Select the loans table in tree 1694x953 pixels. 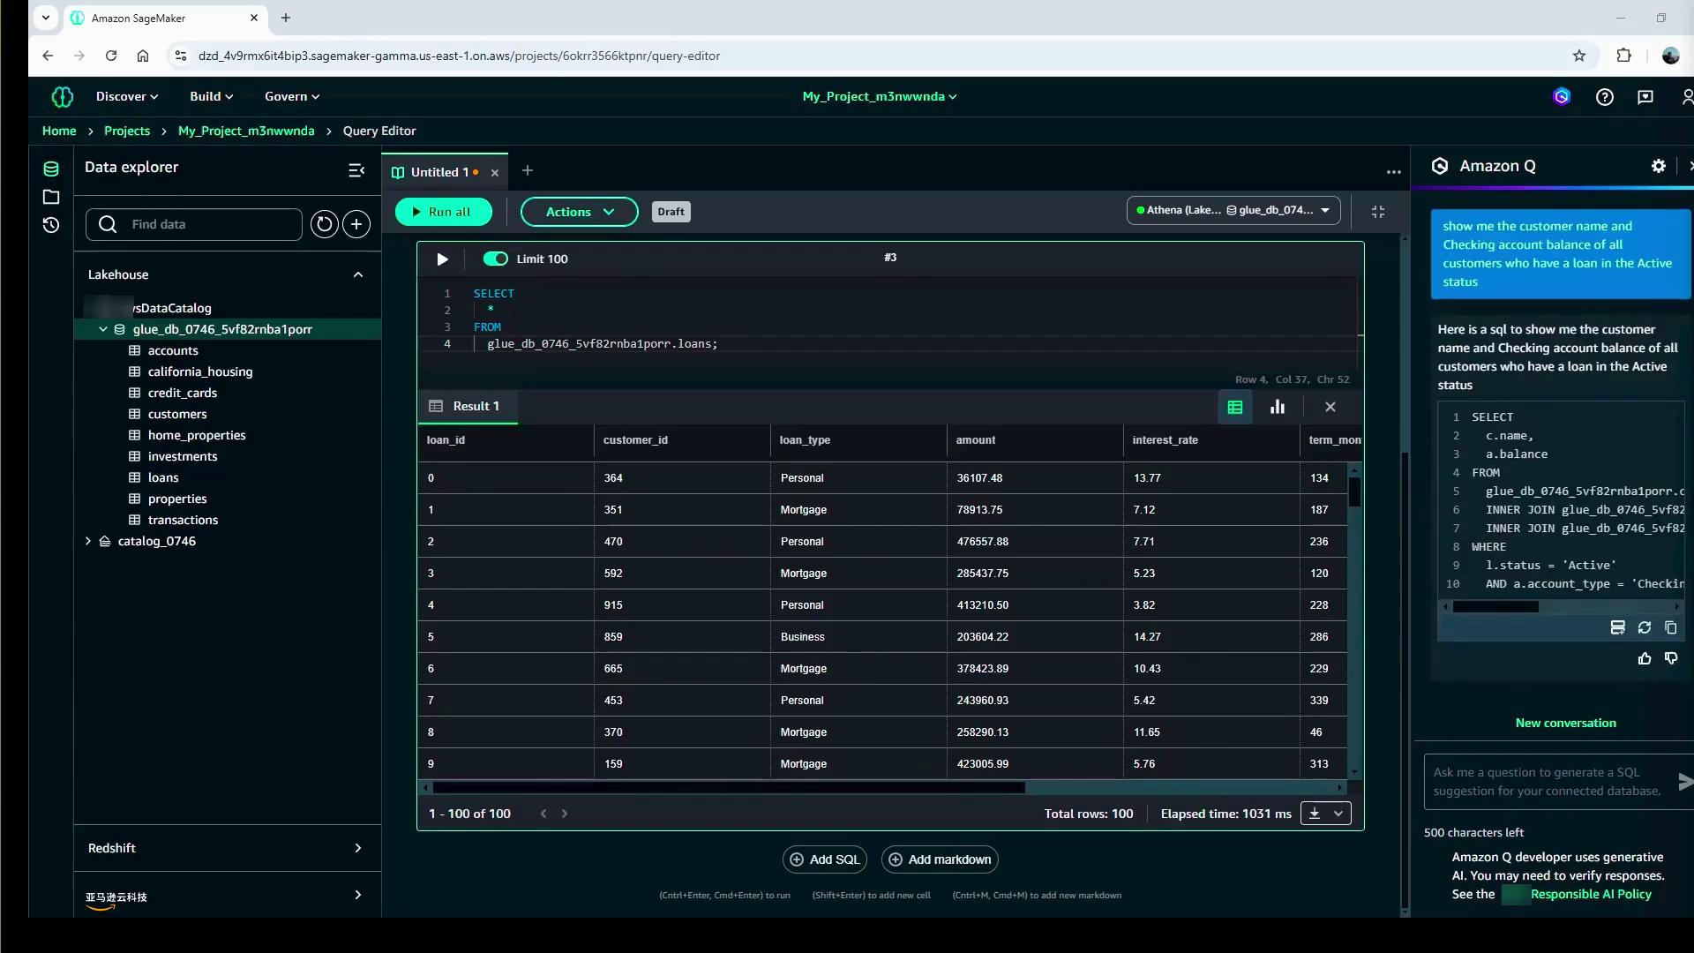(163, 477)
